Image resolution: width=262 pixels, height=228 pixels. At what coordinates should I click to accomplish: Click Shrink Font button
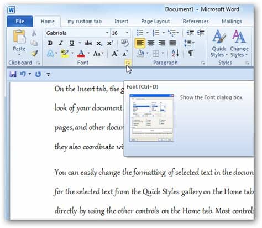tap(125, 54)
